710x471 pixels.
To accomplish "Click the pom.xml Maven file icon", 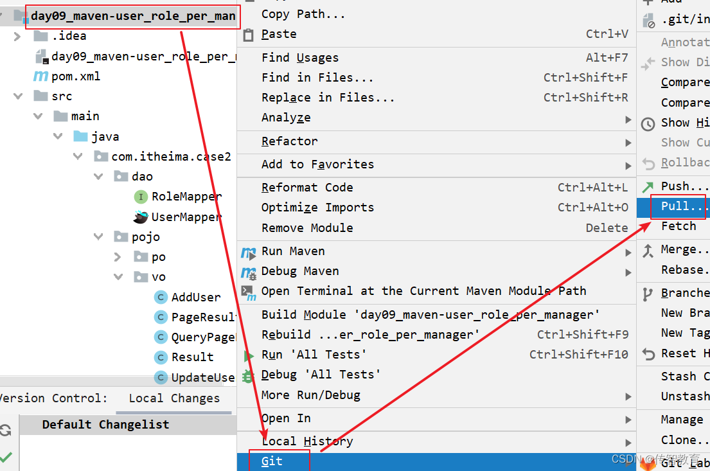I will point(40,76).
